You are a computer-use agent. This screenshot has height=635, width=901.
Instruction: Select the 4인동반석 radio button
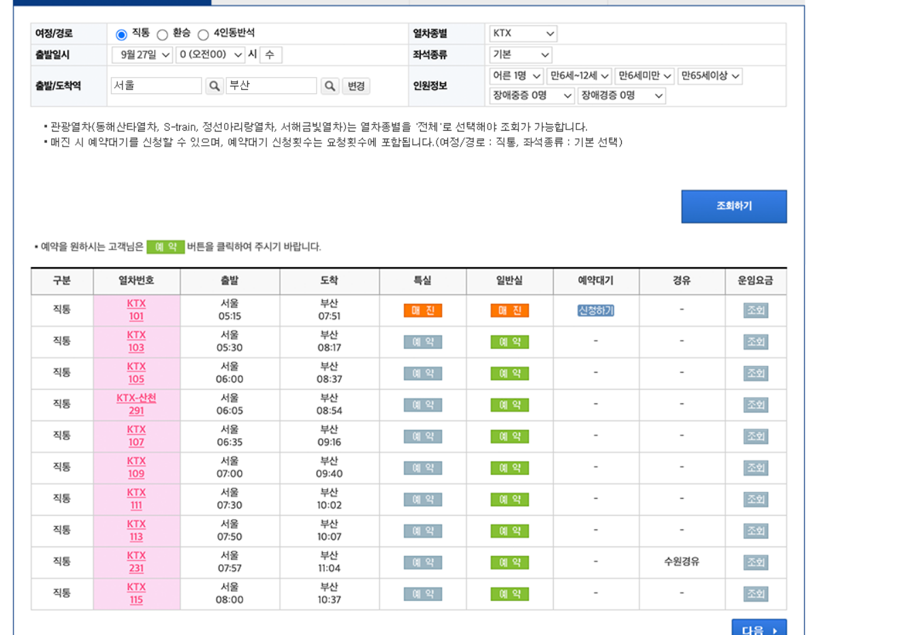click(203, 35)
